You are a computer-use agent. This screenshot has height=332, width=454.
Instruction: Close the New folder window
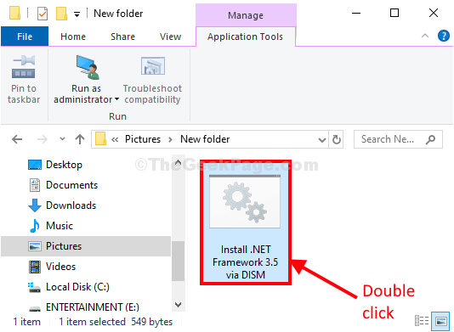(433, 13)
